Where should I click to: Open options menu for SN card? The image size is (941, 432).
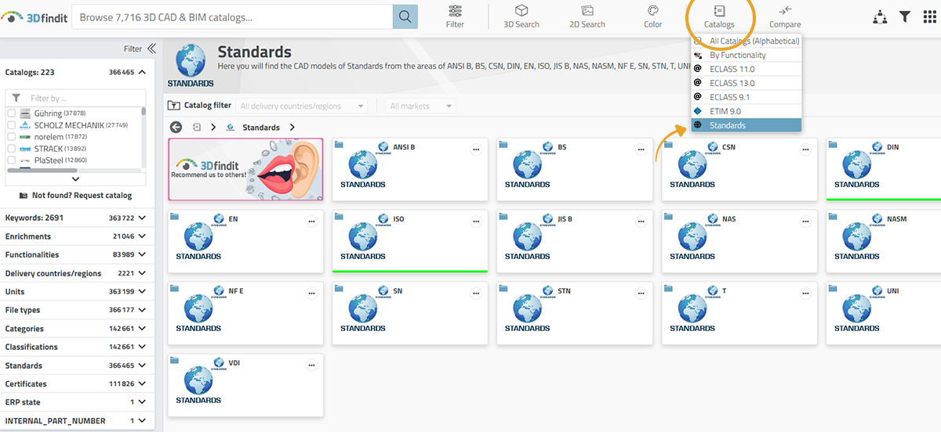pyautogui.click(x=476, y=293)
